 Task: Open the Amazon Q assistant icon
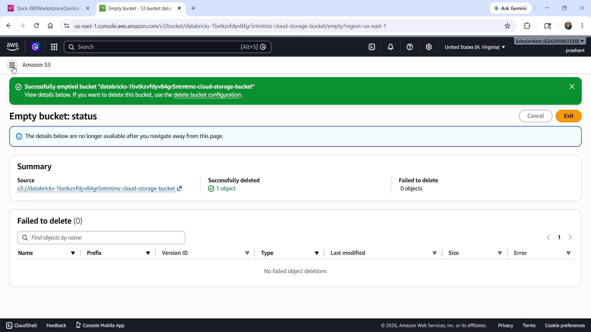click(x=35, y=47)
